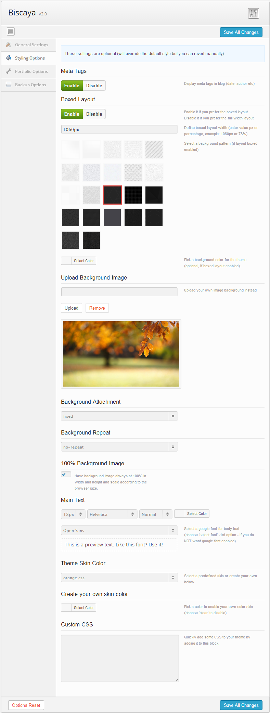Switch to the Backup Options tab
This screenshot has width=270, height=713.
(x=30, y=85)
